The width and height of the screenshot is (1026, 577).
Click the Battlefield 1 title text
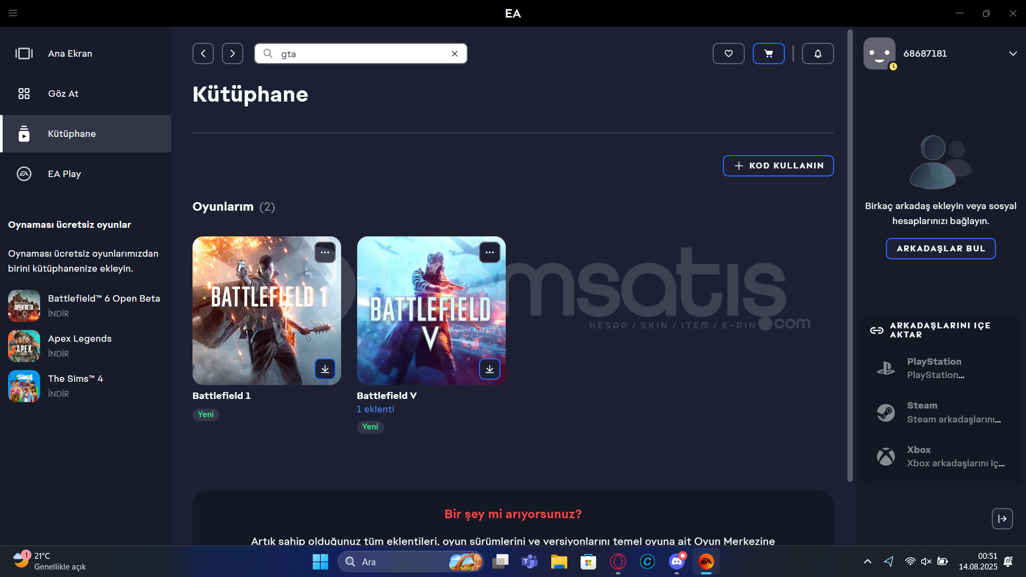click(221, 396)
